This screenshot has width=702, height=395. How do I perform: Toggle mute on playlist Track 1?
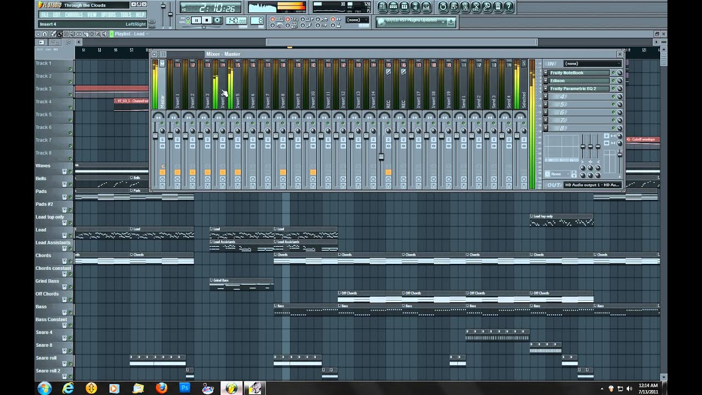point(70,69)
